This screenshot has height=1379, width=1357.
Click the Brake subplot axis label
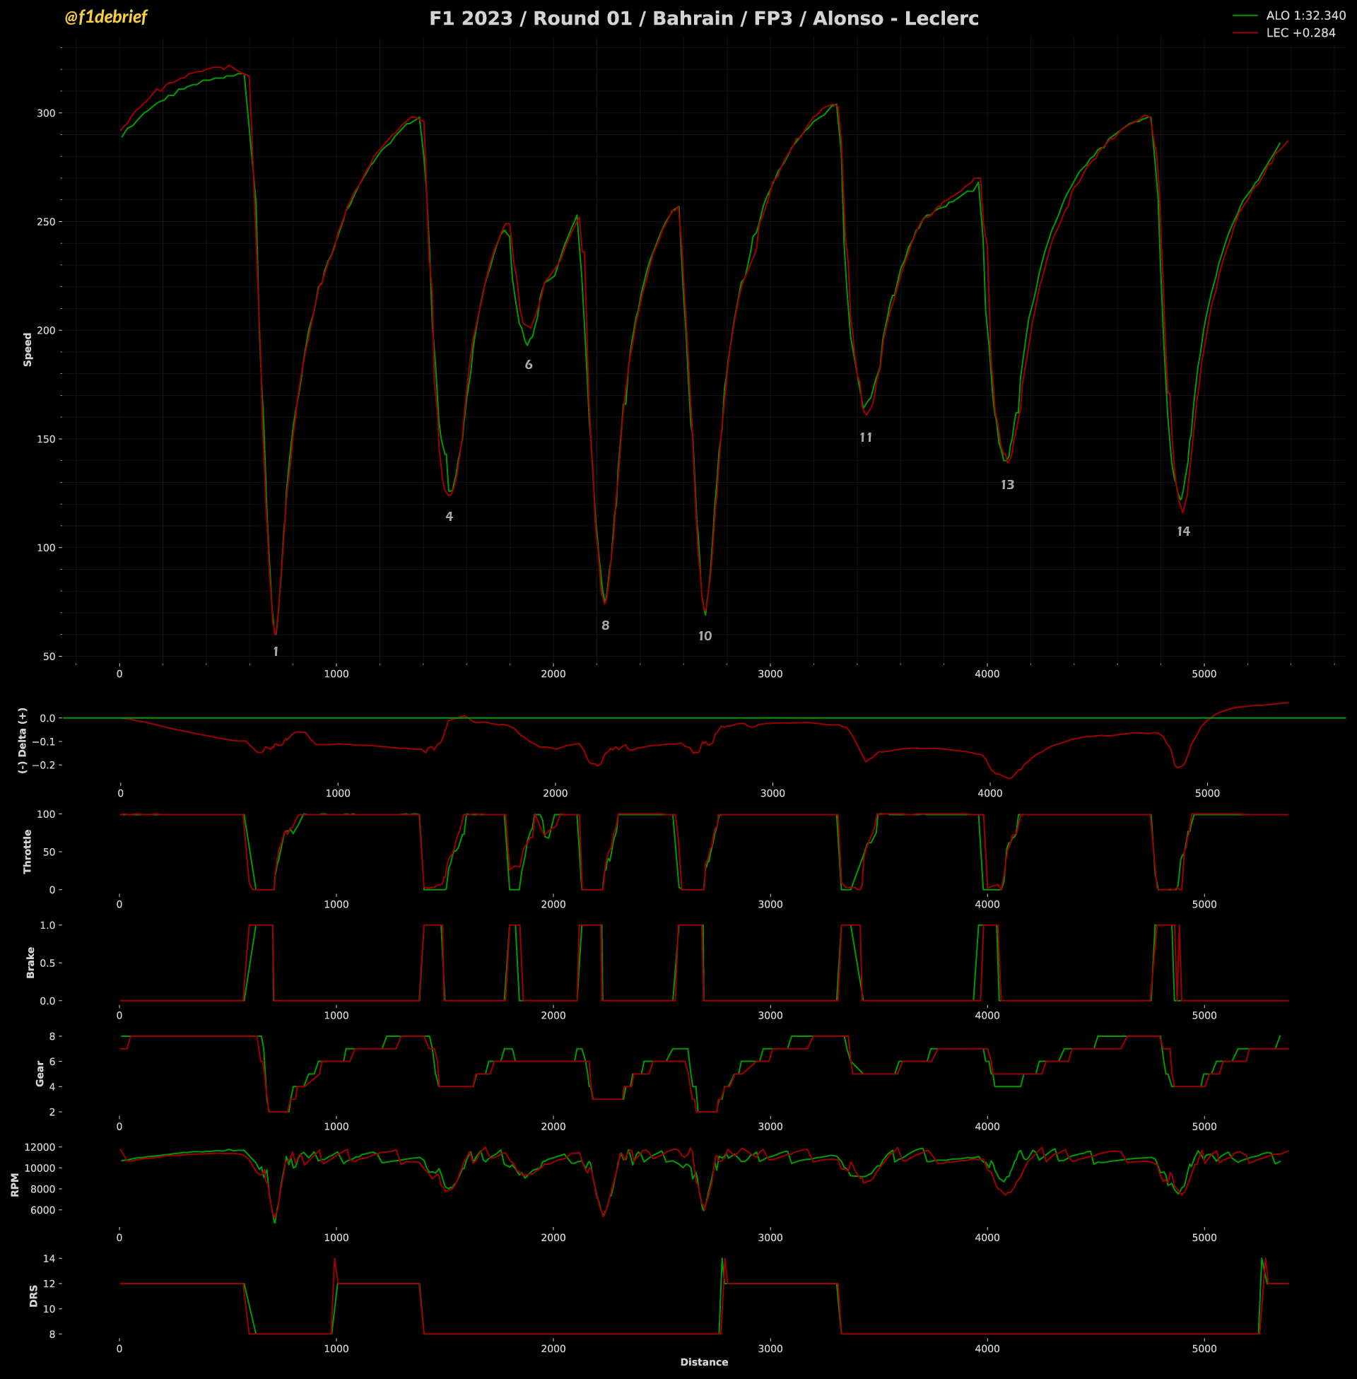coord(30,963)
